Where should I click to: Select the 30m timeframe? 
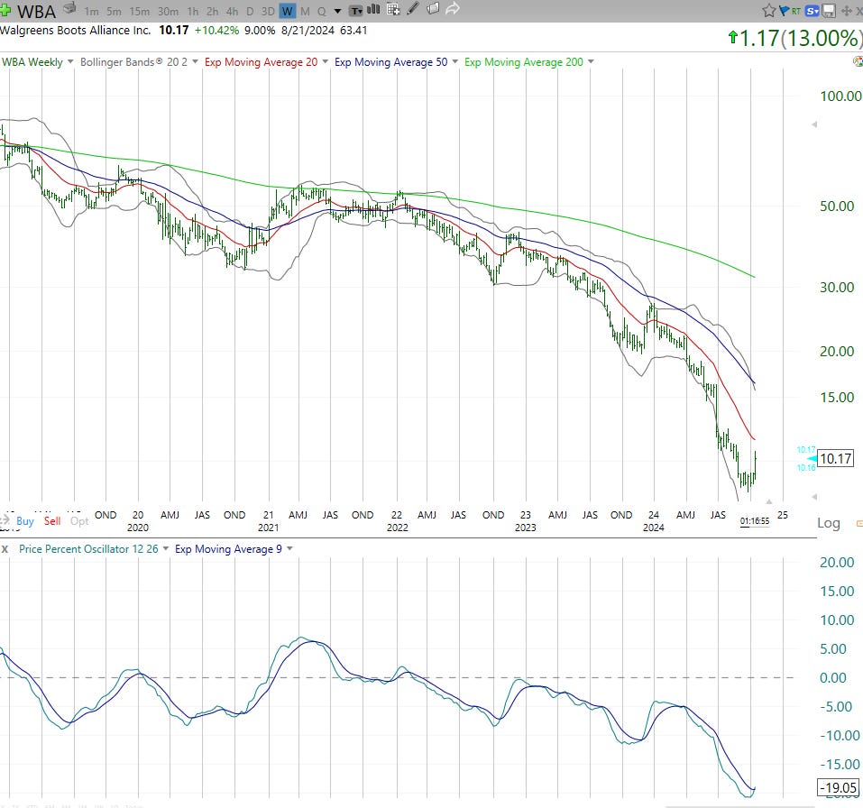[x=168, y=11]
